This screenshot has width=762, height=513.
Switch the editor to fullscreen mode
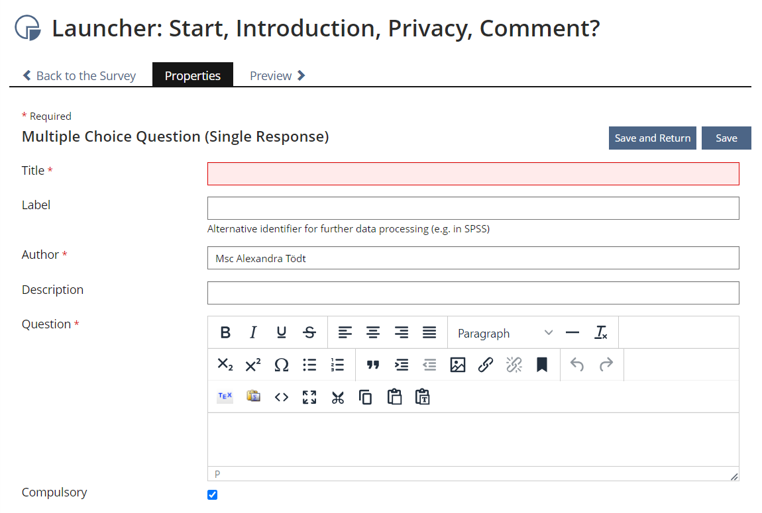[x=309, y=397]
